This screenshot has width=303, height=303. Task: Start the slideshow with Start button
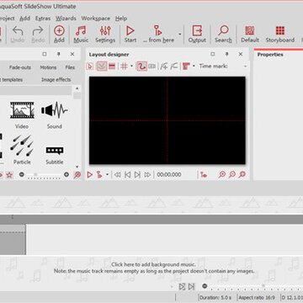130,35
